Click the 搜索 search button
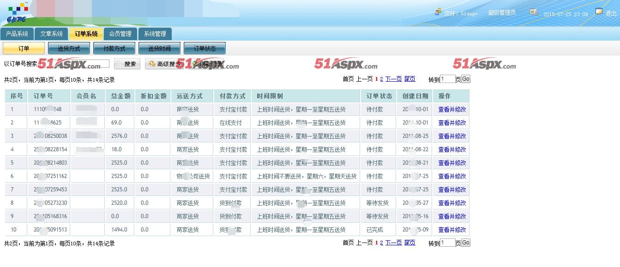 click(x=127, y=64)
